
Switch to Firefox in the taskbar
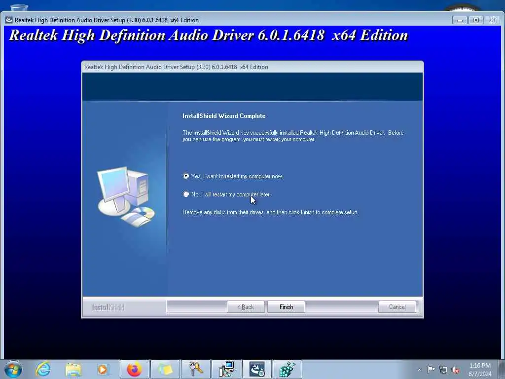tap(134, 369)
